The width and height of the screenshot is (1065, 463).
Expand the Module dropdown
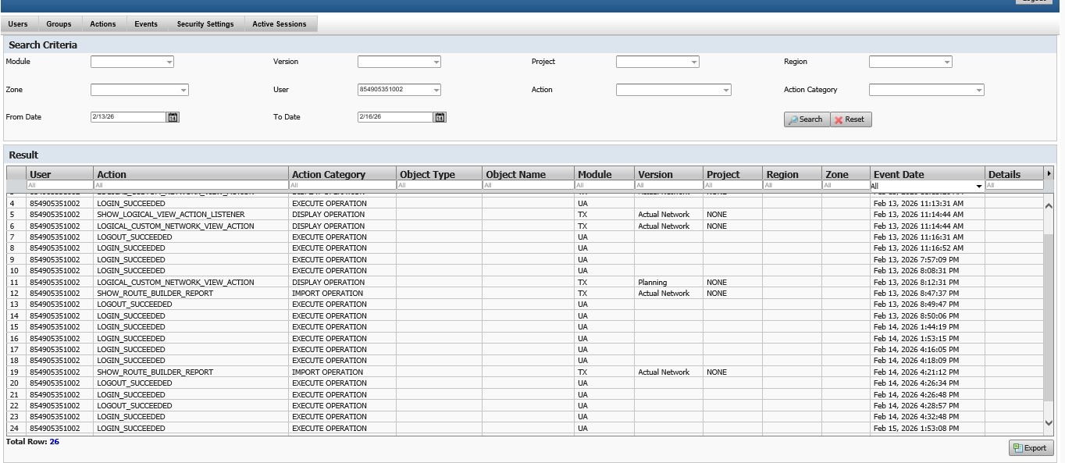[x=169, y=62]
